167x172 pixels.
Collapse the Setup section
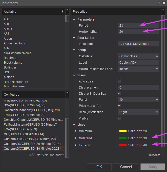pos(74,50)
